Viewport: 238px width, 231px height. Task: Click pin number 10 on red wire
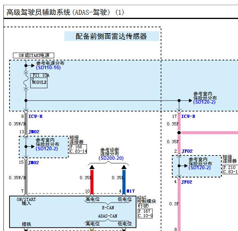(88, 191)
